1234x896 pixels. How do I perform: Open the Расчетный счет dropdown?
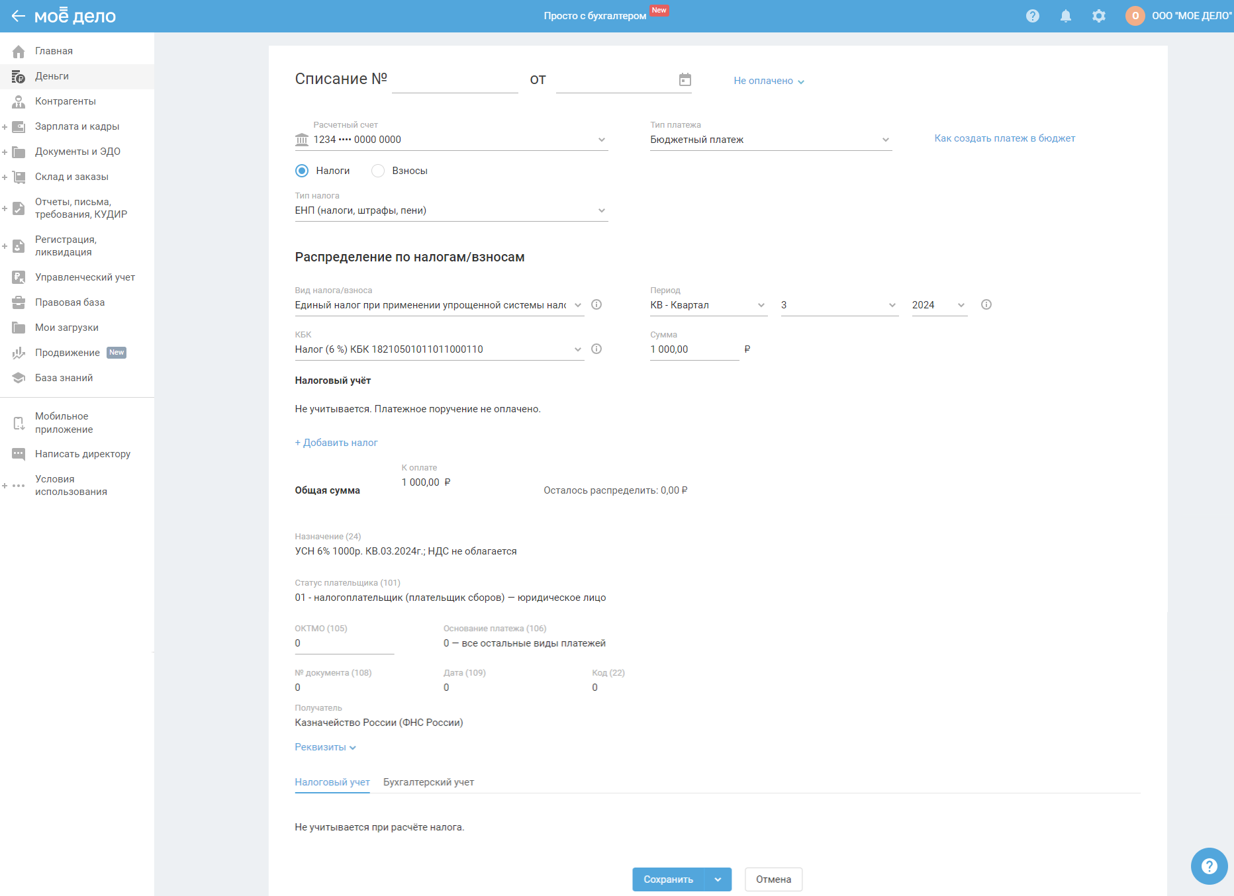(x=451, y=140)
